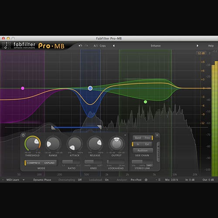Click right crossover handle of blue band
The height and width of the screenshot is (218, 218).
[99, 127]
